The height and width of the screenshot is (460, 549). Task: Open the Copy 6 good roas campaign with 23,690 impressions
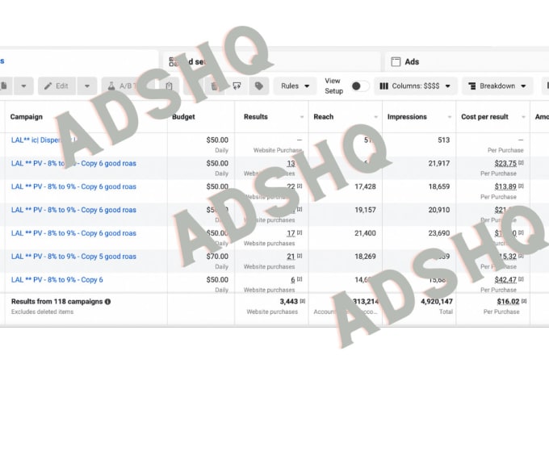click(73, 233)
